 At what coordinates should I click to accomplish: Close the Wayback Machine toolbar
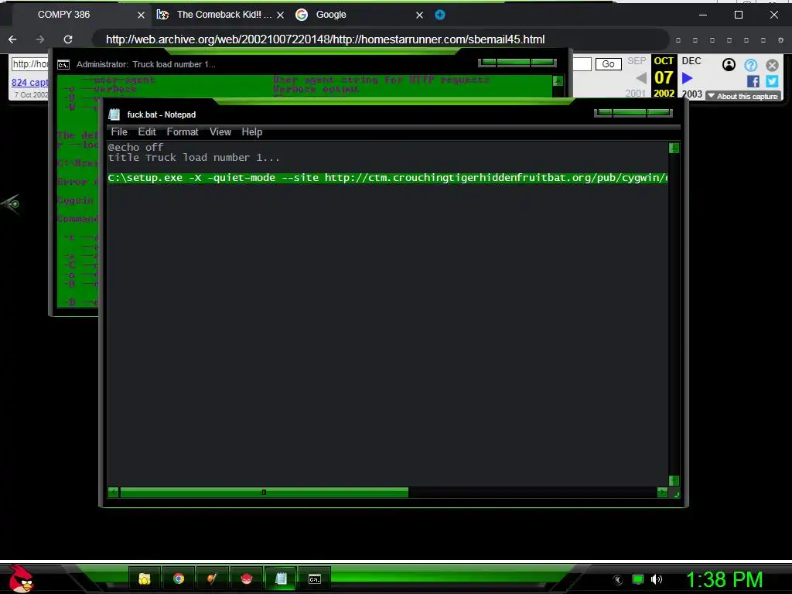point(772,65)
